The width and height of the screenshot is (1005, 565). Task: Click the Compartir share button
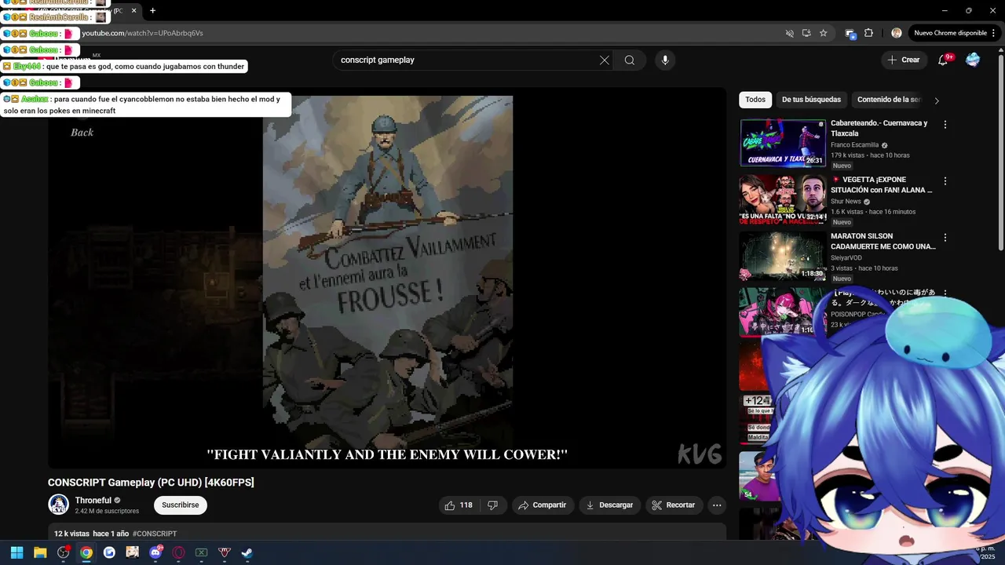click(x=542, y=505)
